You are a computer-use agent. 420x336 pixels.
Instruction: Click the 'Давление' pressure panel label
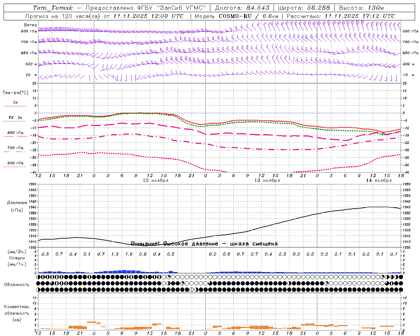point(17,203)
